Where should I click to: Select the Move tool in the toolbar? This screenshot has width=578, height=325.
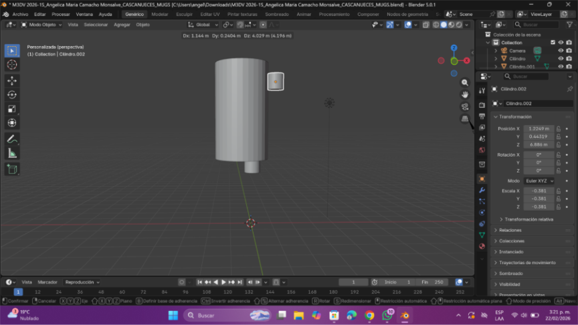click(12, 80)
